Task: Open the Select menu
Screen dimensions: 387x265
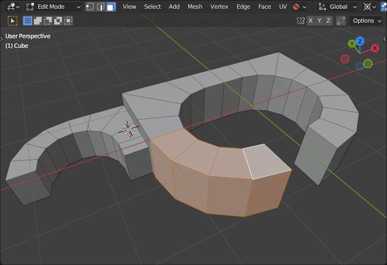Action: (x=152, y=7)
